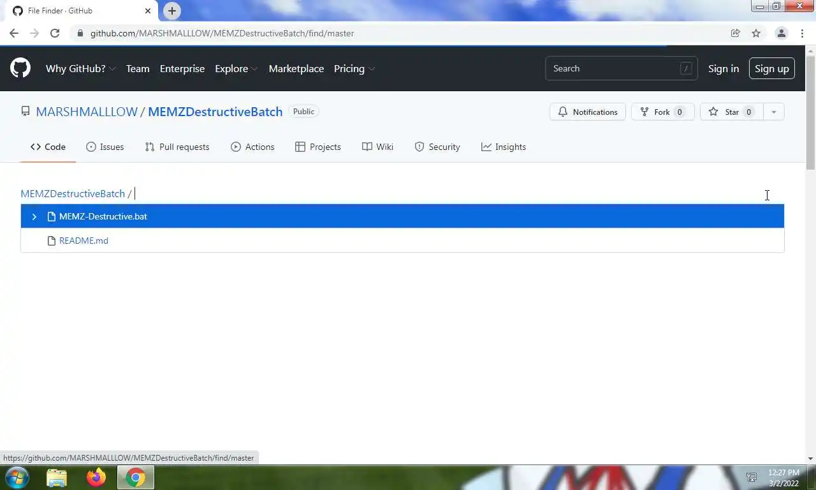Star the repository

732,112
